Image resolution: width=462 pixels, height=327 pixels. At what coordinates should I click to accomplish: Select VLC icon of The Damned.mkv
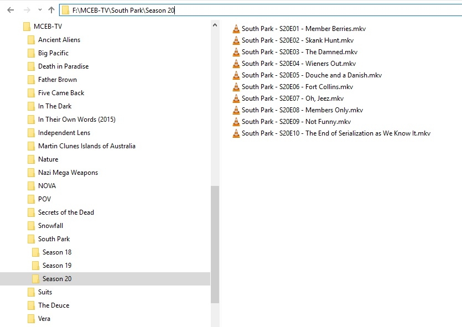coord(236,52)
